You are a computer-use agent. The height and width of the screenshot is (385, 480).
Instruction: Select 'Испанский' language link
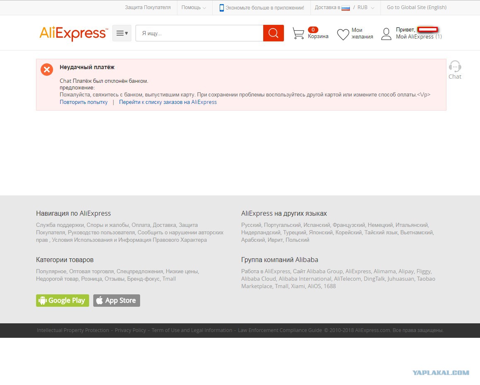pyautogui.click(x=317, y=225)
